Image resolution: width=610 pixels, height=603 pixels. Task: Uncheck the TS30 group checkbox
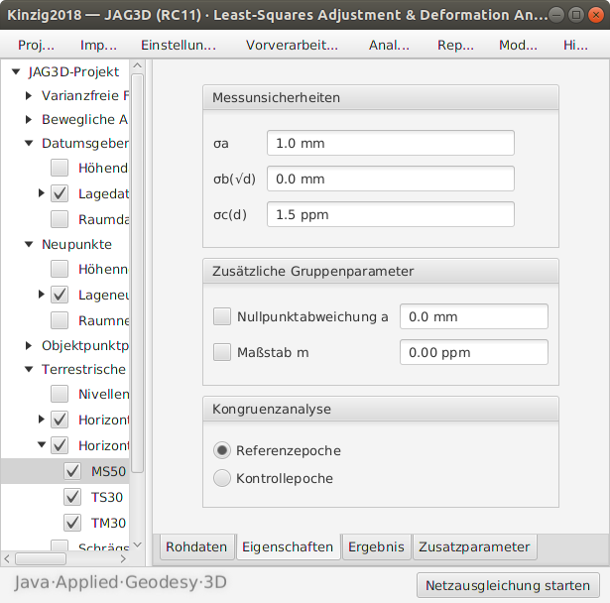pos(72,497)
